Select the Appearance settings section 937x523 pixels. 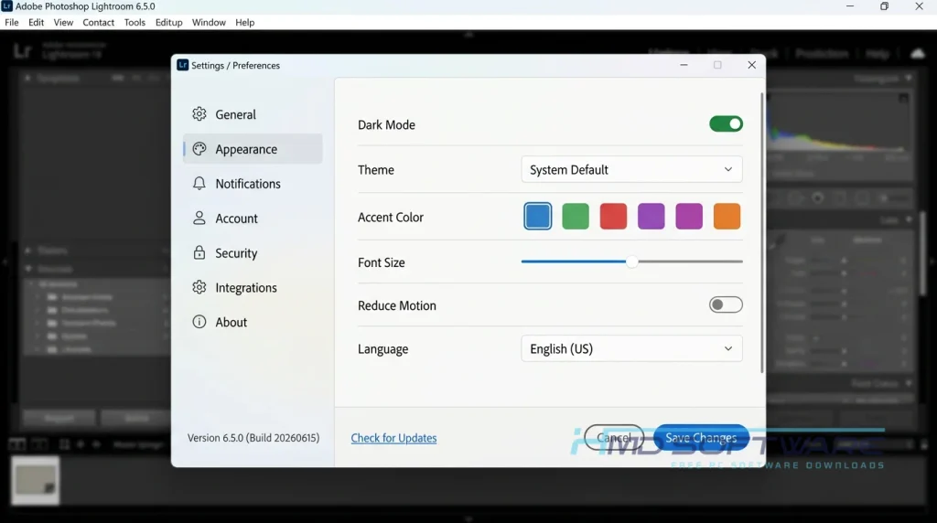pyautogui.click(x=253, y=149)
